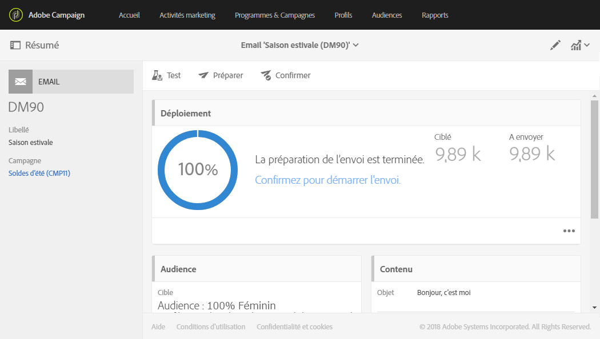Viewport: 600px width, 339px height.
Task: Open the Soldes d'été (CMP11) campaign link
Action: coord(39,173)
